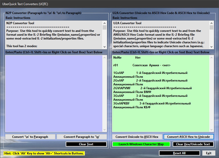219x158 pixels.
Task: Click Convert ASCII Hex to Unicode
Action: (x=189, y=137)
